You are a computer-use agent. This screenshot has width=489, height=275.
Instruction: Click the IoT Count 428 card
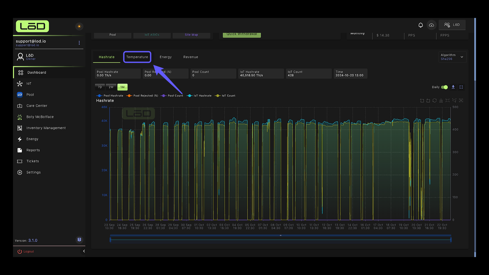(309, 74)
